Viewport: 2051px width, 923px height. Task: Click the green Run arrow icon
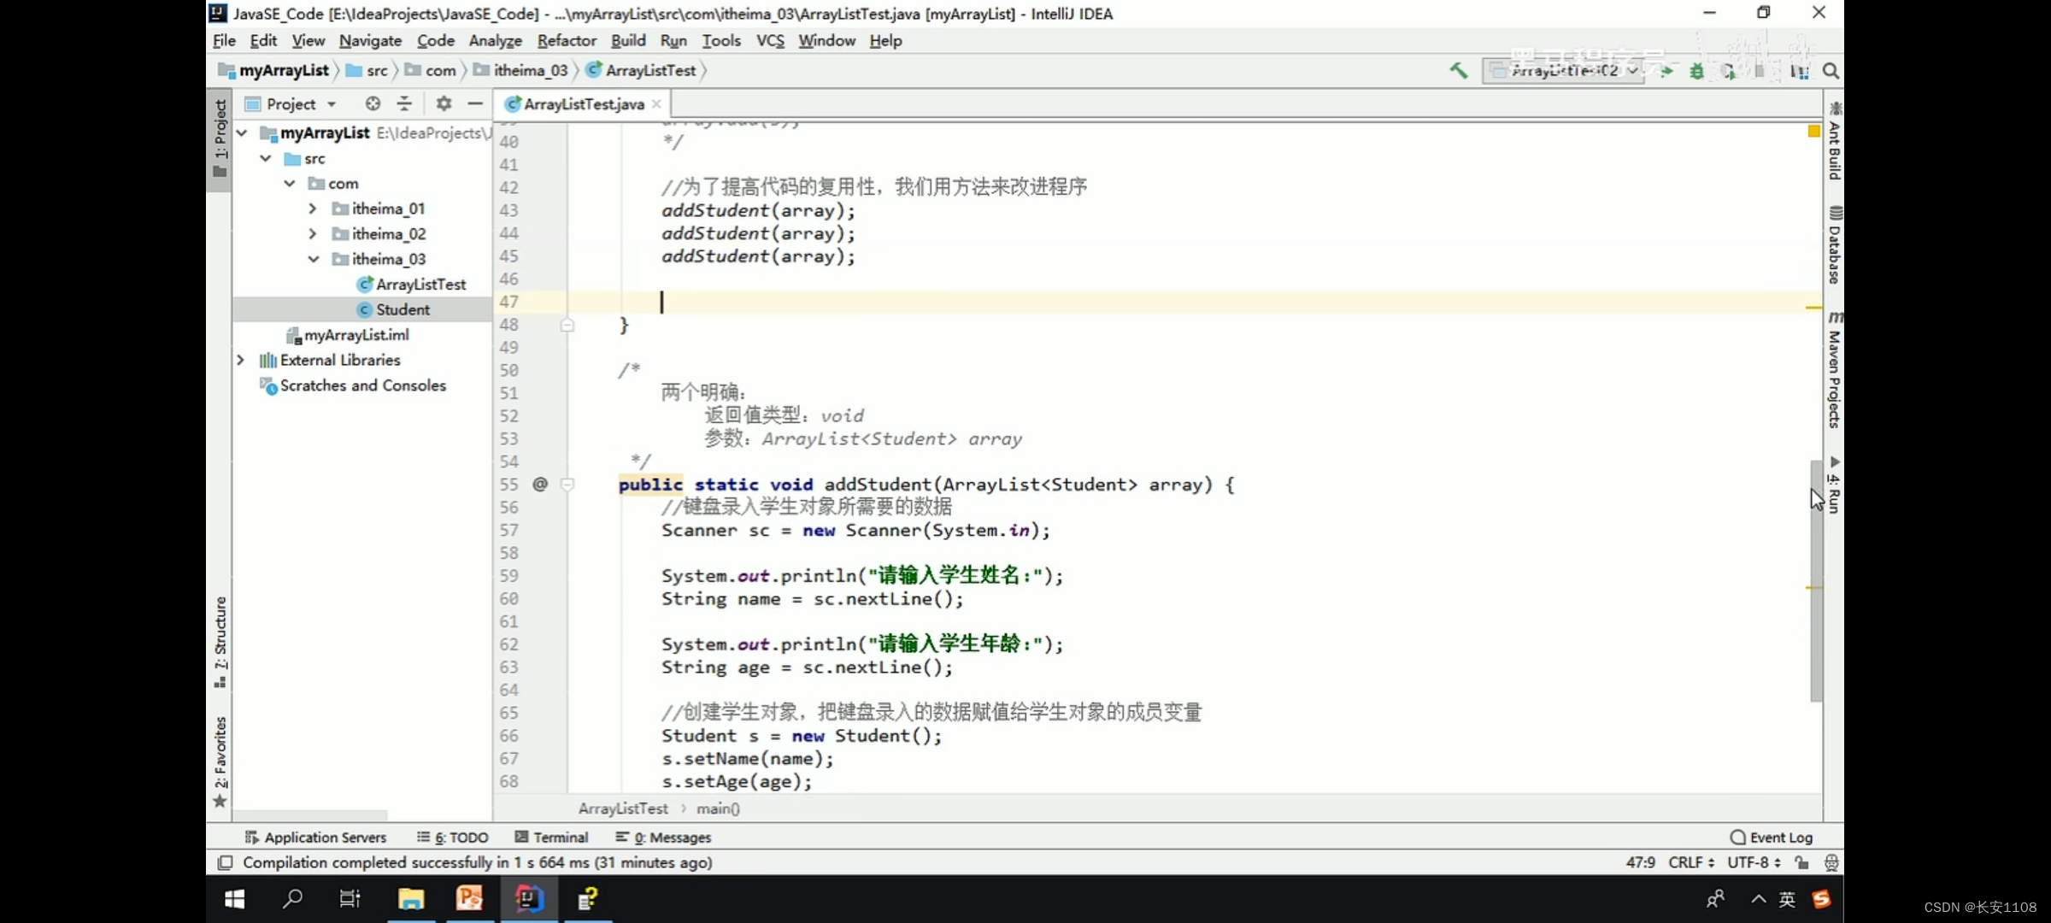coord(1666,71)
